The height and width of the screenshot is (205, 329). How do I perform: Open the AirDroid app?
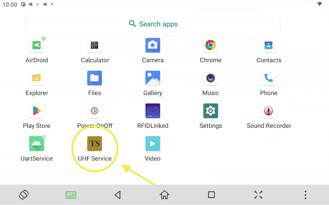click(x=37, y=45)
